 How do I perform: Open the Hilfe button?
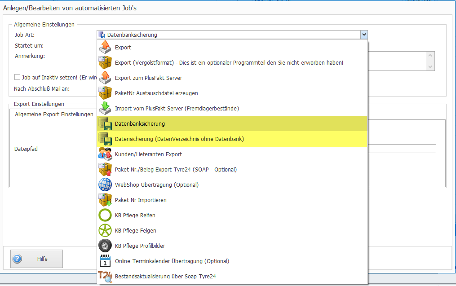(37, 259)
